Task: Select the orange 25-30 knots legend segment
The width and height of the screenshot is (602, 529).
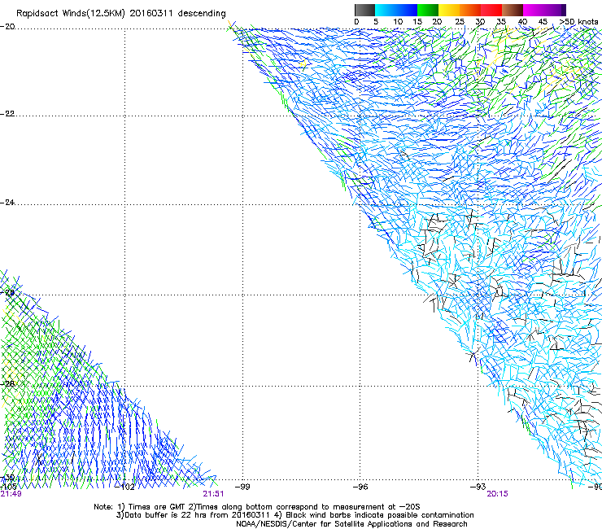Action: pos(470,10)
